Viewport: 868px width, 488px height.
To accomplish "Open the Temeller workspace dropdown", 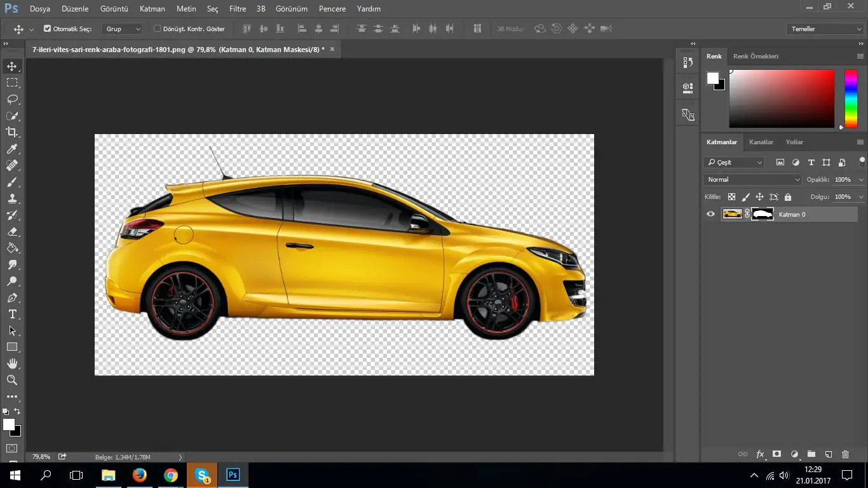I will pos(824,29).
